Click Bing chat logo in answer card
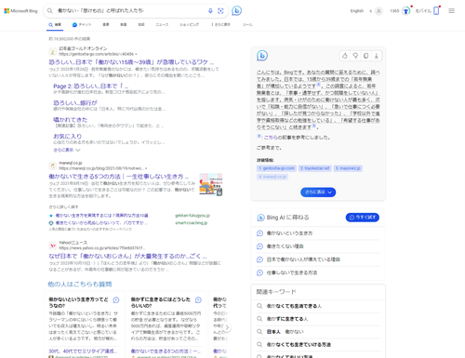465x358 pixels. pyautogui.click(x=262, y=56)
